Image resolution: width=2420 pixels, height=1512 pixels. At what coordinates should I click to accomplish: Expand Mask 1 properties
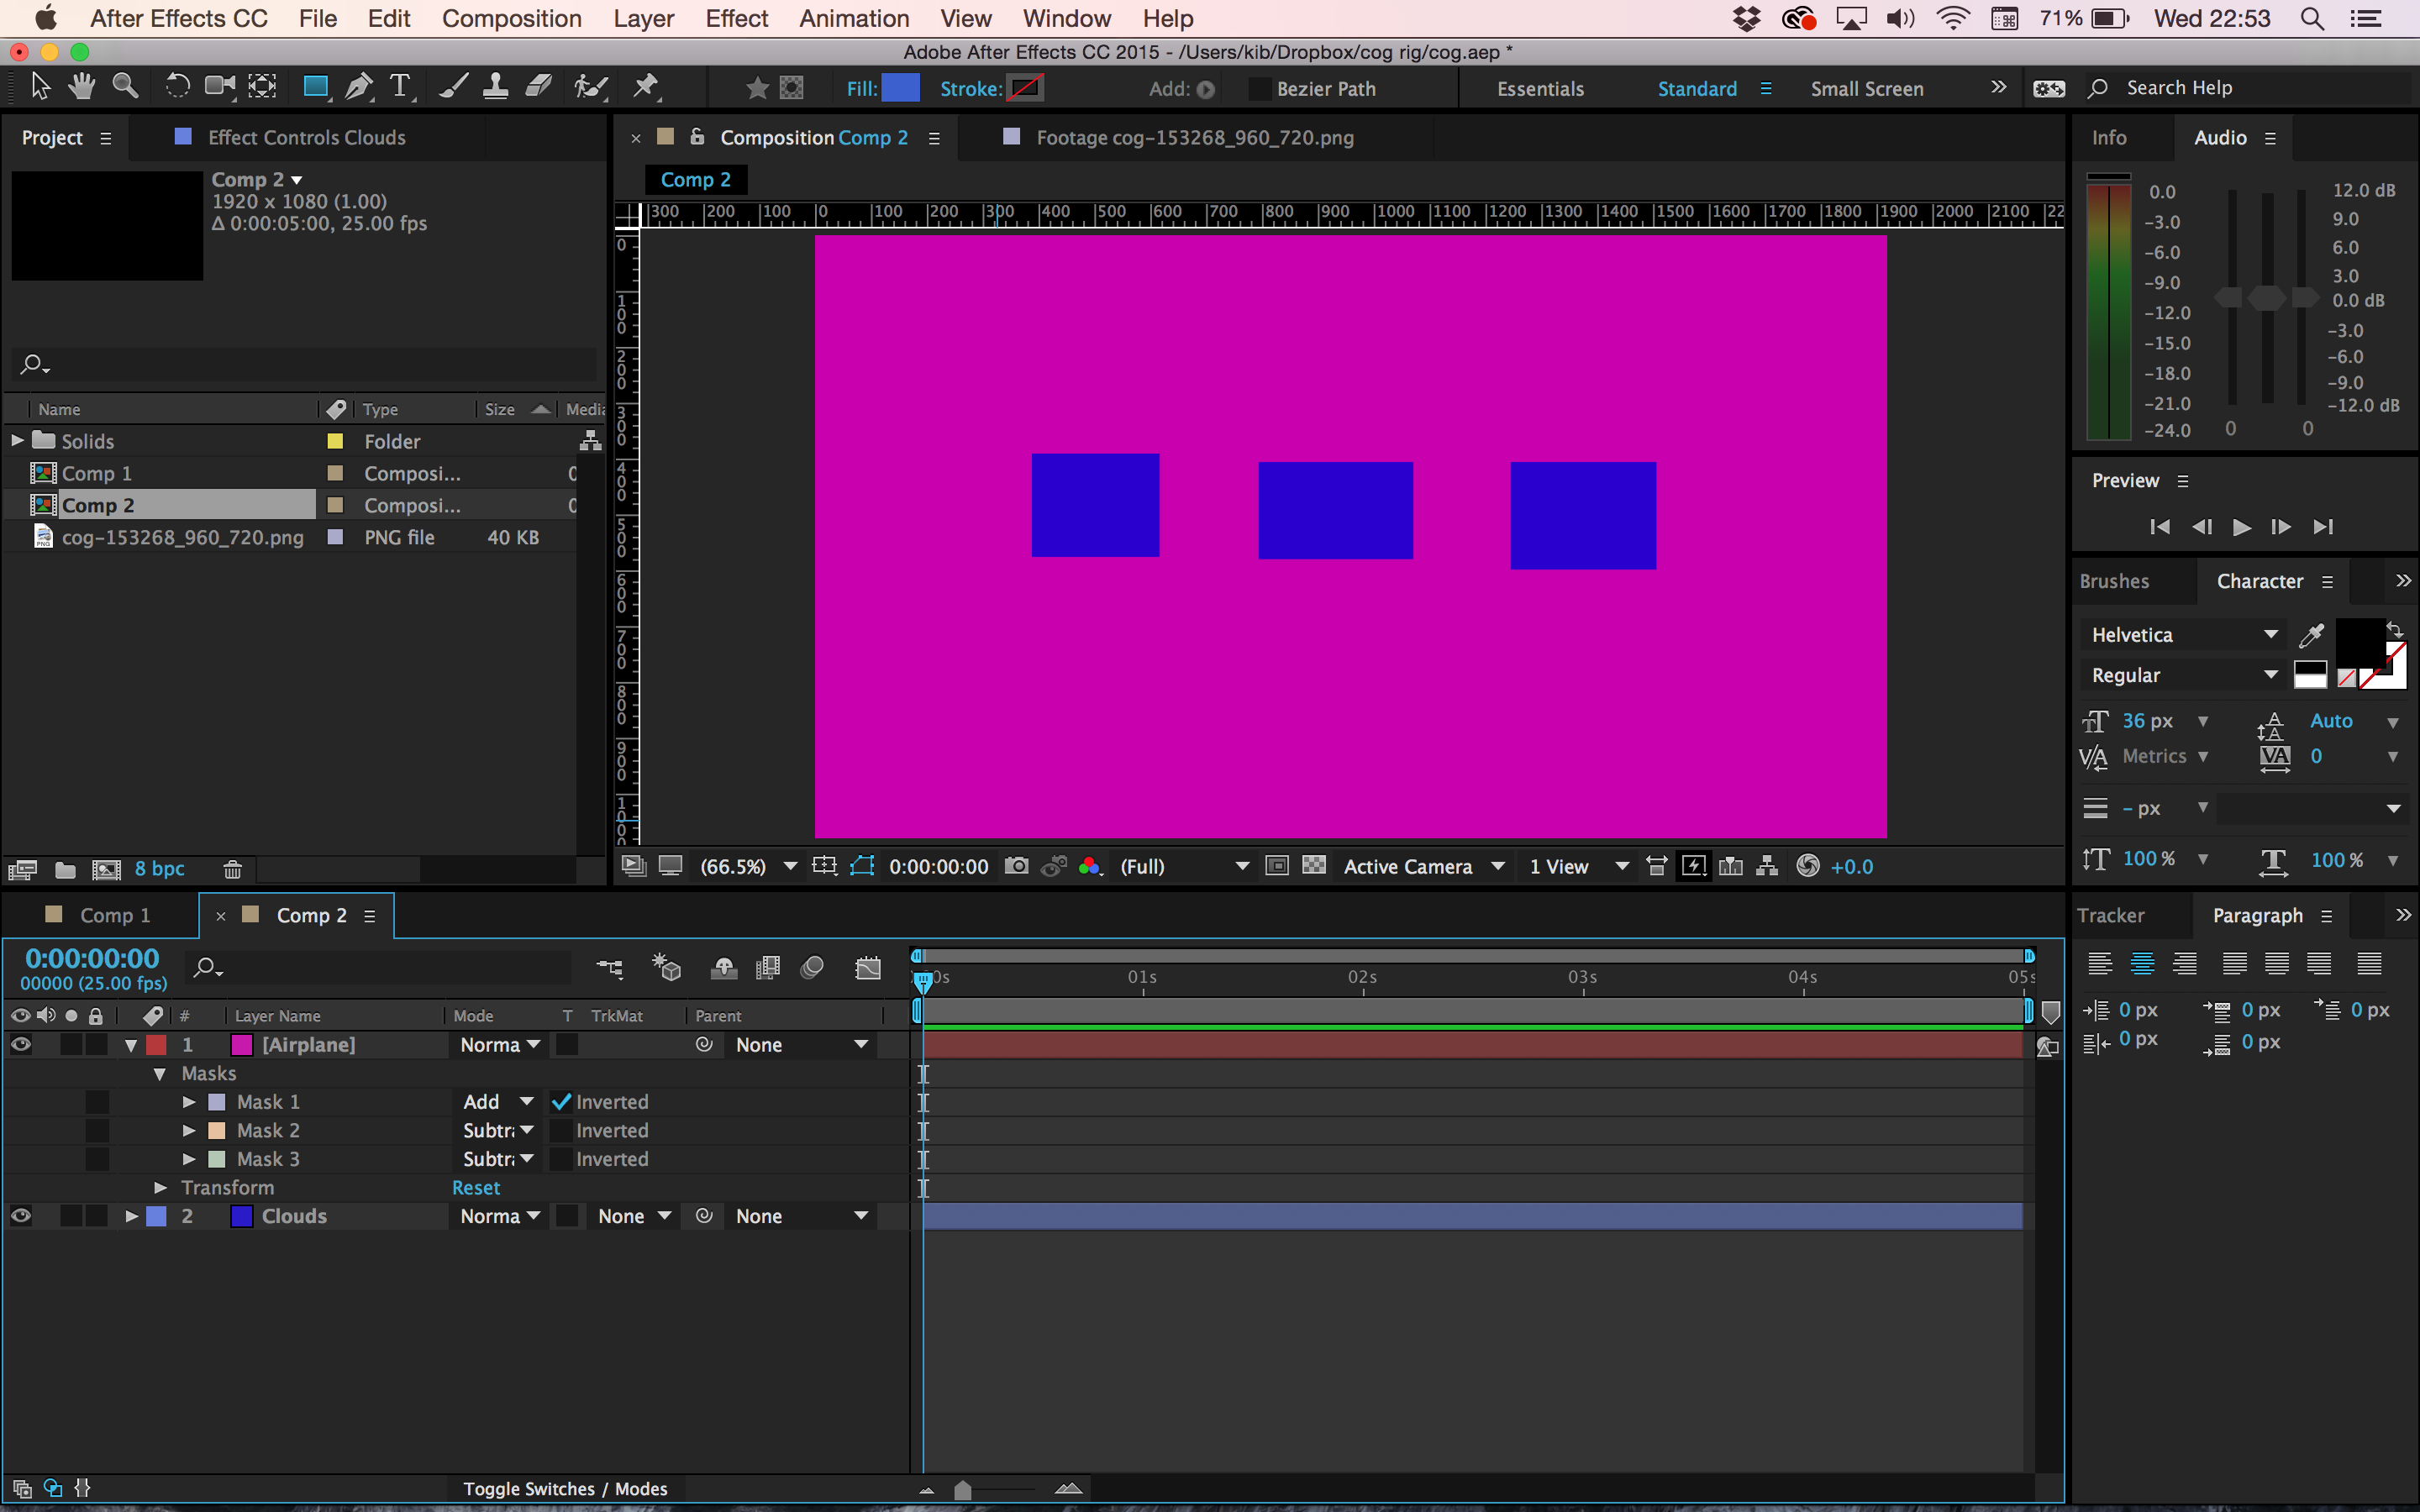(189, 1102)
